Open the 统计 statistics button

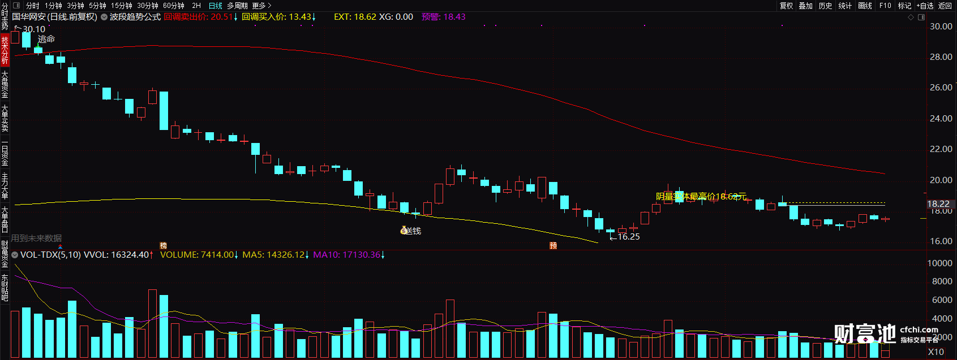point(845,6)
